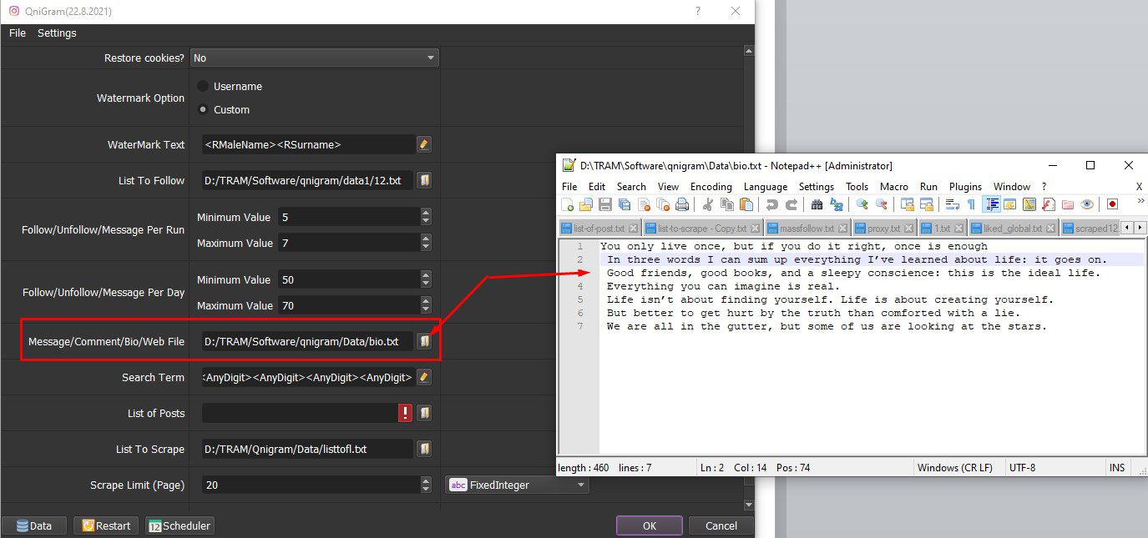Open the Restore cookies dropdown
This screenshot has height=538, width=1148.
pos(314,58)
